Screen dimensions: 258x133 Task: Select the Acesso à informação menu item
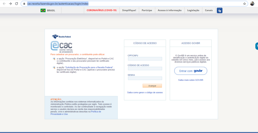[170, 10]
